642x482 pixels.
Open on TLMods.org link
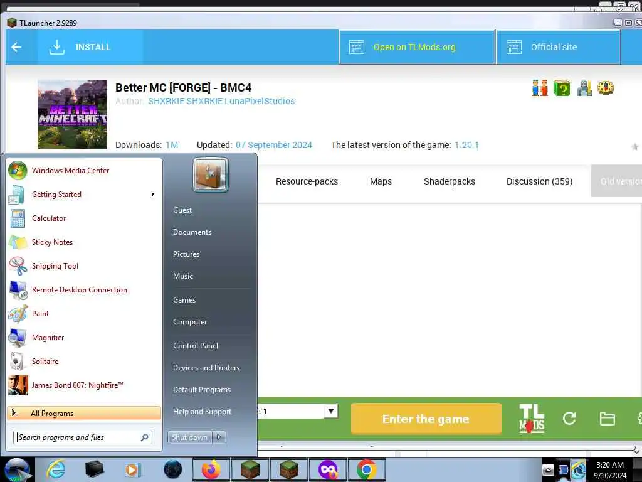click(x=417, y=47)
